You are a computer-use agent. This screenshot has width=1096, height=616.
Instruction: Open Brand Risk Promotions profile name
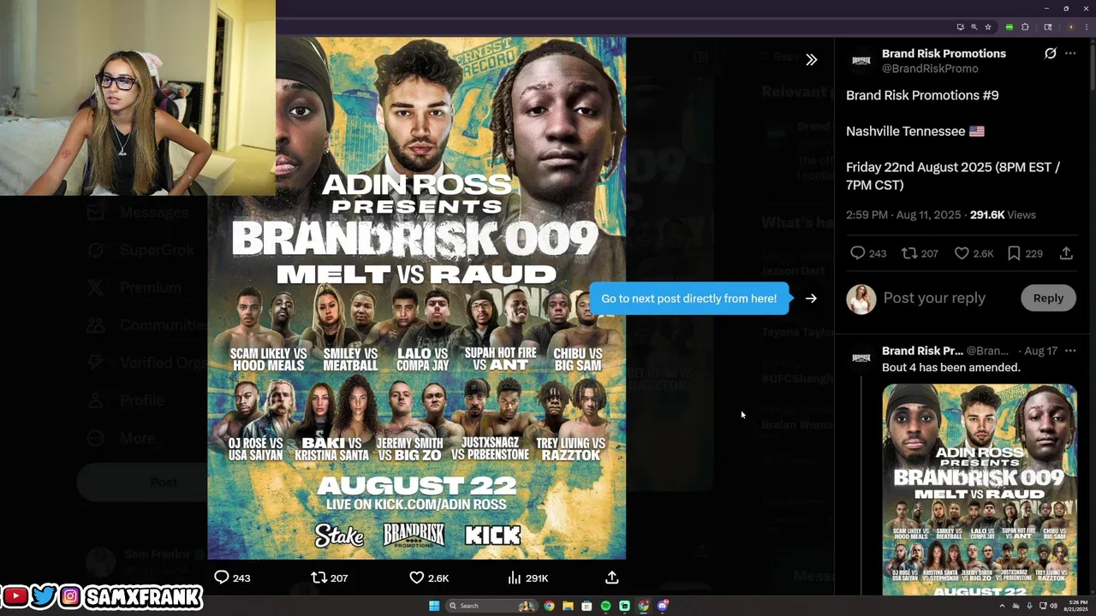point(944,53)
